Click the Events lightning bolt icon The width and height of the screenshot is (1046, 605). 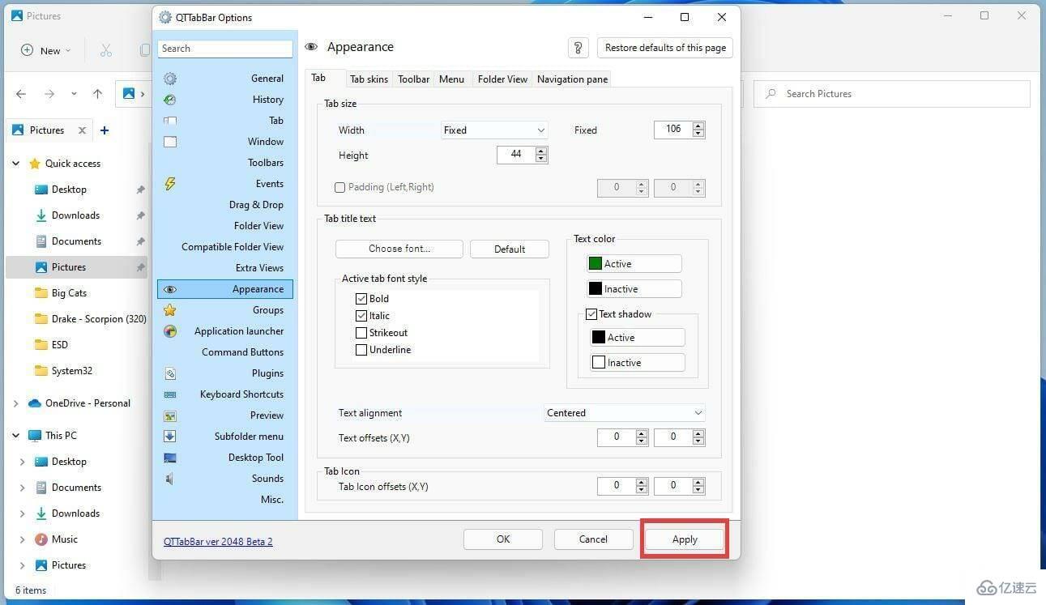coord(170,184)
